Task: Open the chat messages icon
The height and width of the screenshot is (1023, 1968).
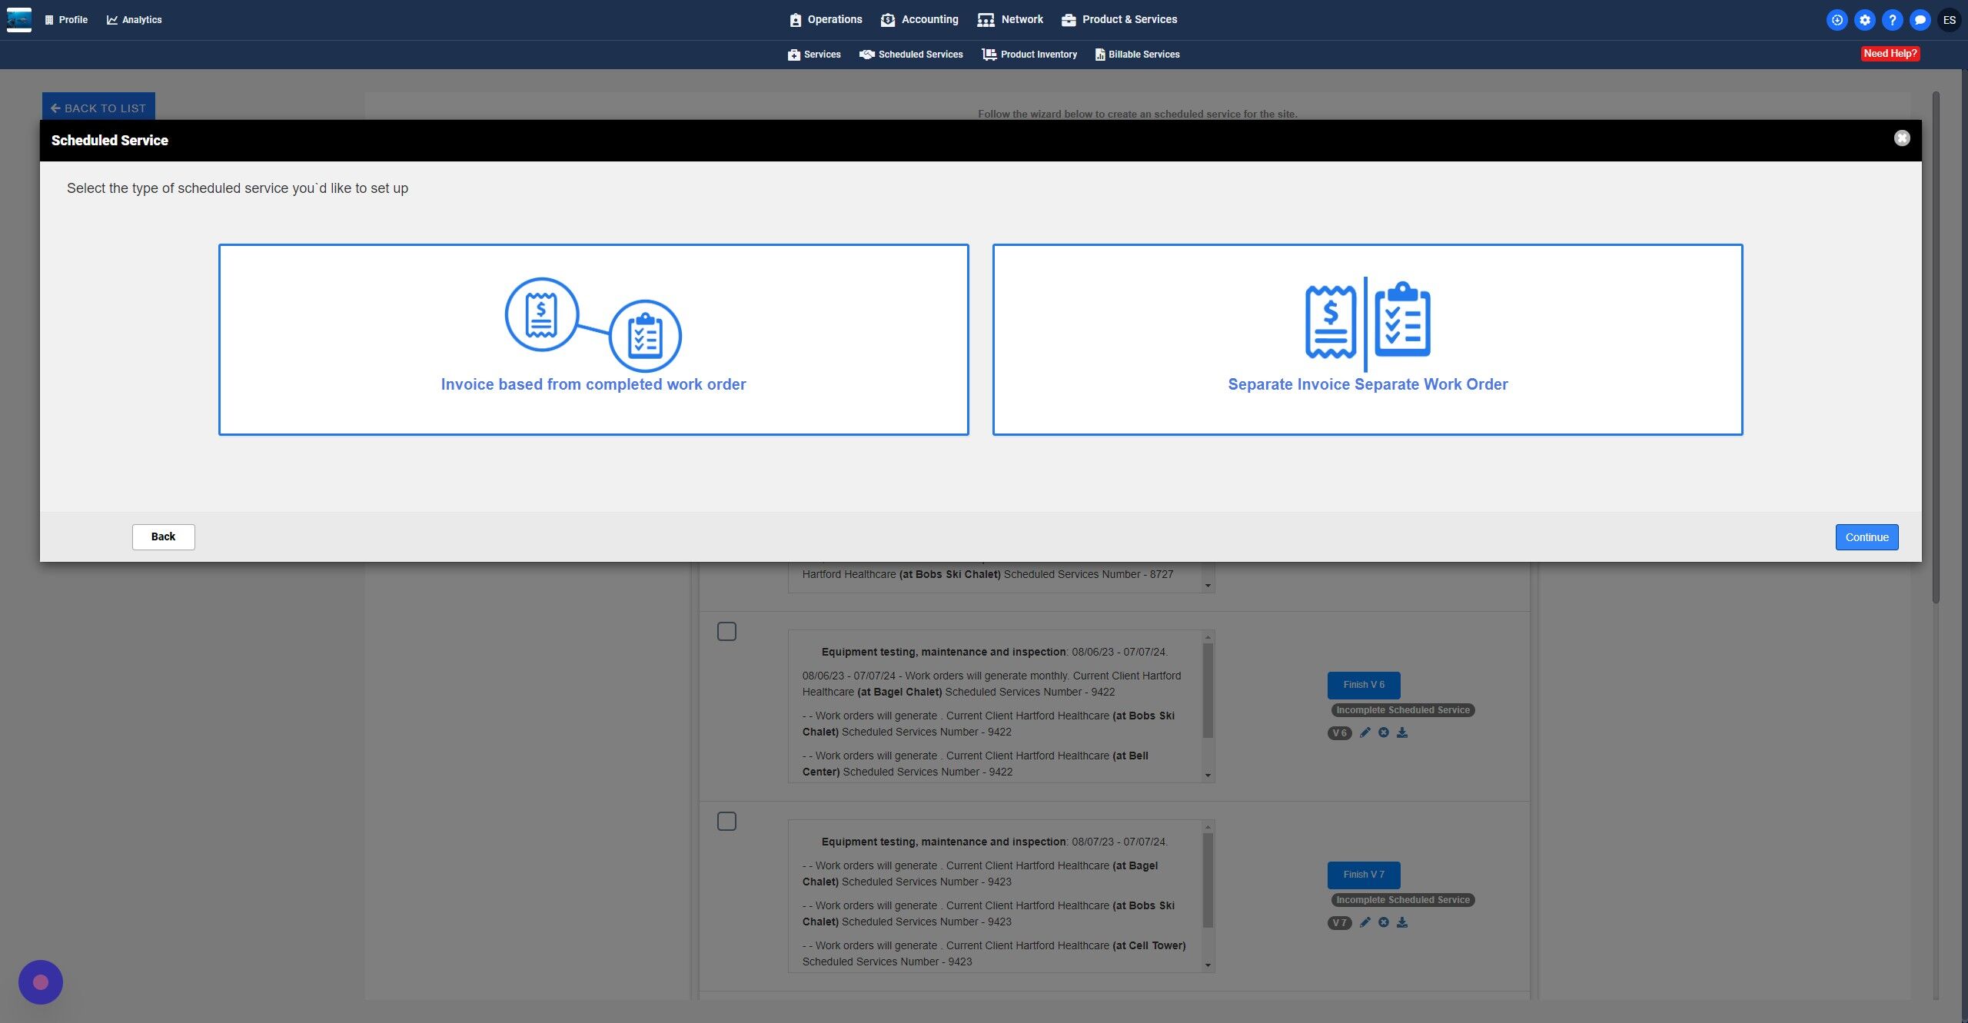Action: click(x=1920, y=20)
